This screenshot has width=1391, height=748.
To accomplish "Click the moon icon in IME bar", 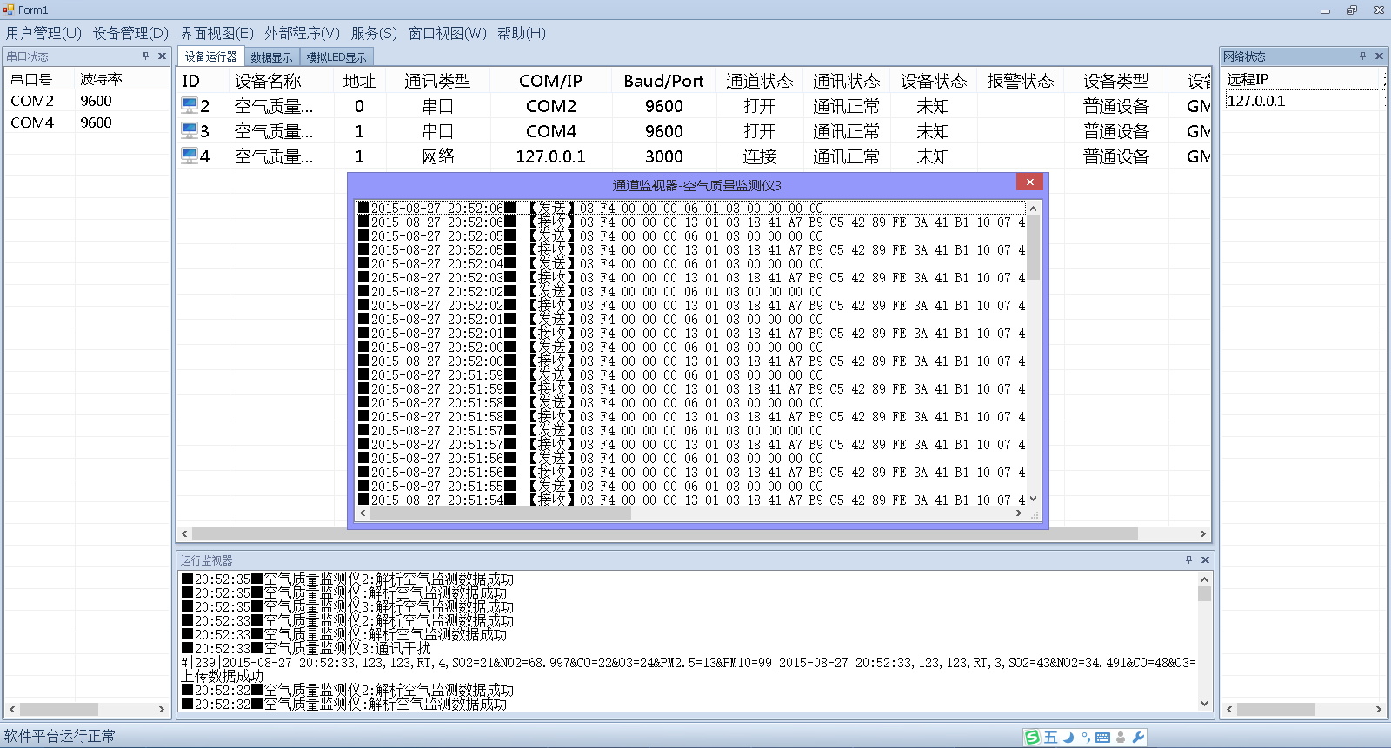I will tap(1068, 737).
